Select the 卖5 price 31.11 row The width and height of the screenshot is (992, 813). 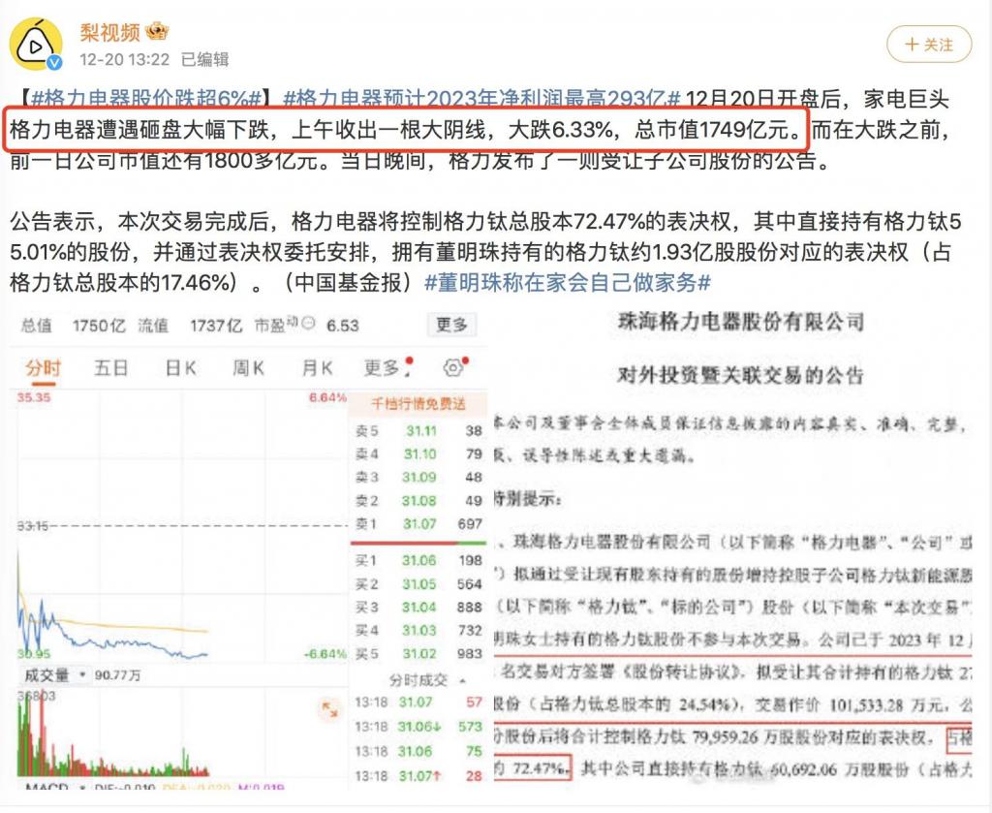click(418, 431)
